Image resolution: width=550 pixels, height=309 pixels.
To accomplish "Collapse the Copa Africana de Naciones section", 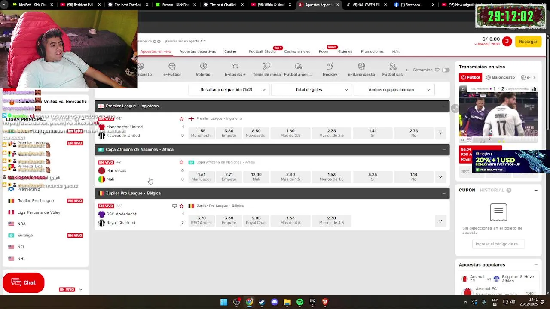I will [x=444, y=150].
